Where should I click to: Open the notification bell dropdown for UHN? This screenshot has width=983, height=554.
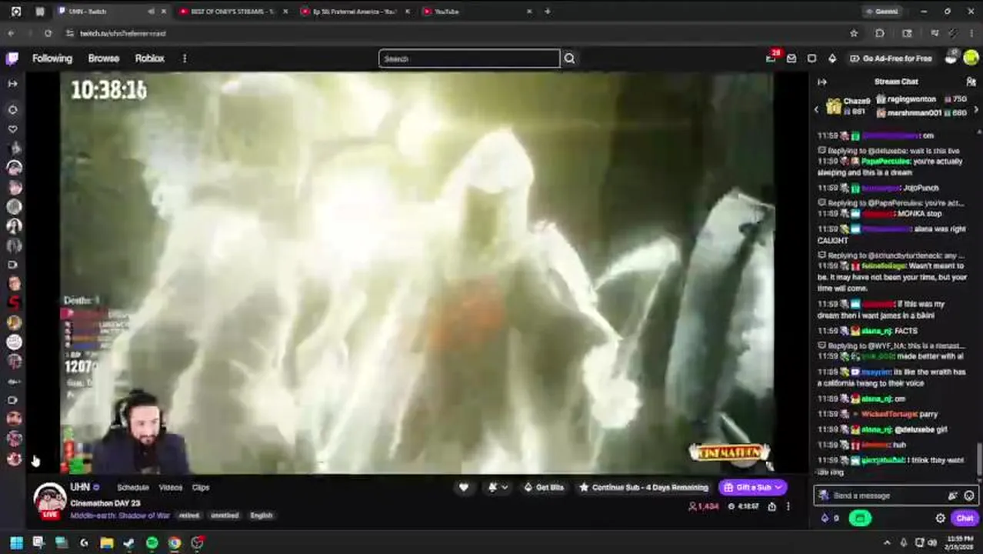(x=497, y=487)
